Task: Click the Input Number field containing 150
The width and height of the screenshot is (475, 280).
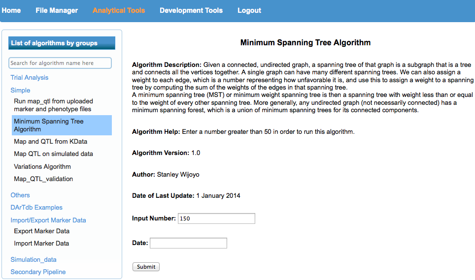Action: click(x=216, y=218)
